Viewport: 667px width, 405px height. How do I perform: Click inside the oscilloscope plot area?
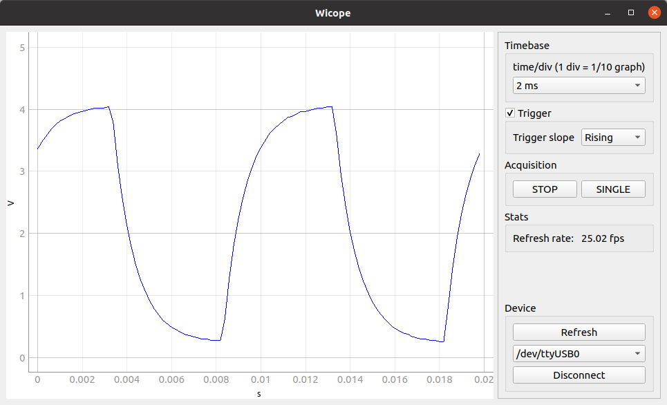256,207
